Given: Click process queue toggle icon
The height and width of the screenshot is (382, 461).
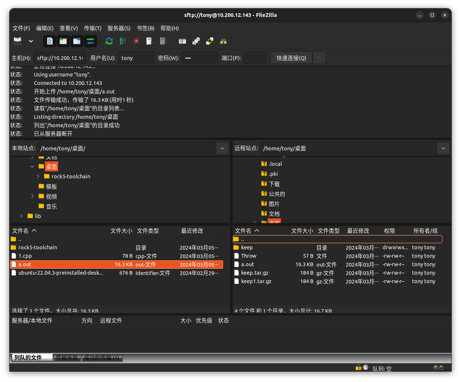Looking at the screenshot, I should [123, 41].
